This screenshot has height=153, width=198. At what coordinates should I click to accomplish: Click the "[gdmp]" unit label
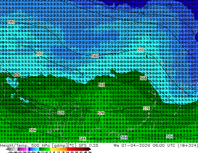59,146
